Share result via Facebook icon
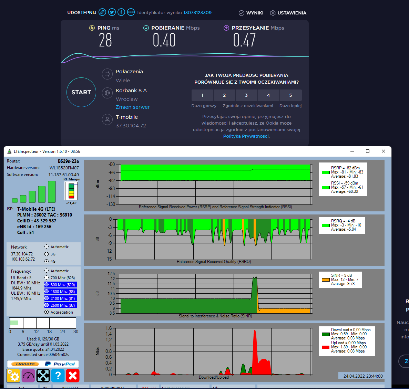Image resolution: width=409 pixels, height=389 pixels. [x=121, y=12]
